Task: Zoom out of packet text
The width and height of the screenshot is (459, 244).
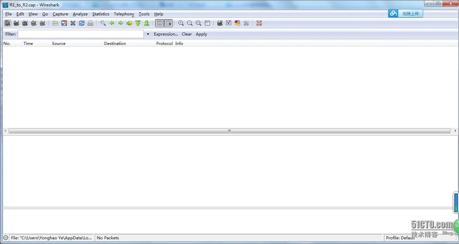Action: pyautogui.click(x=190, y=23)
